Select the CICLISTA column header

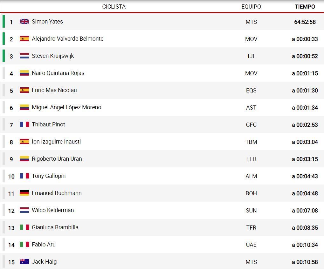click(x=114, y=7)
